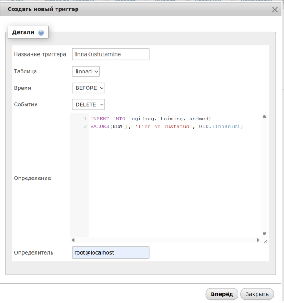Click the Определение field label
284x303 pixels.
tap(32, 178)
